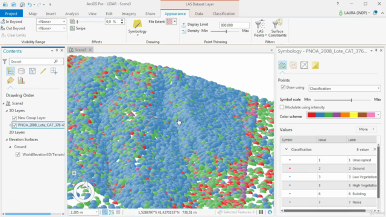Click the Contents filter funnel icon
386x217 pixels.
pyautogui.click(x=5, y=61)
